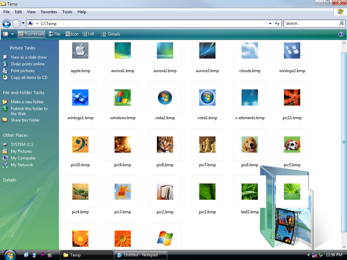Image resolution: width=347 pixels, height=260 pixels.
Task: Select the winlogo1.bmp thumbnail
Action: (x=80, y=97)
